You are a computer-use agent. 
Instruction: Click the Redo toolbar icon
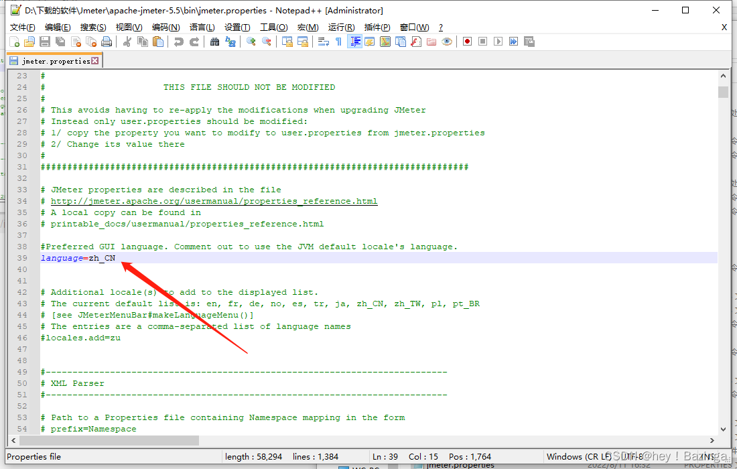tap(194, 42)
